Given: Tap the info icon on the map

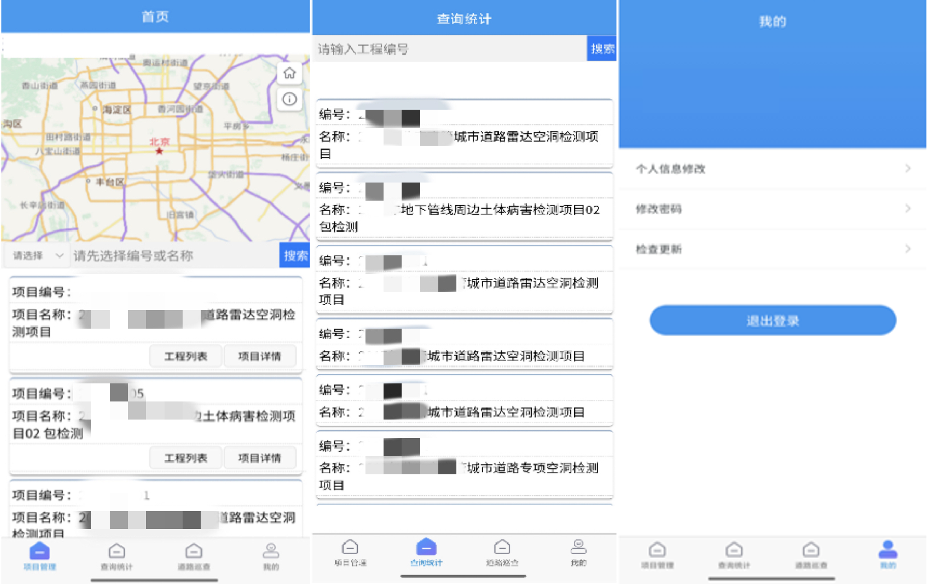Looking at the screenshot, I should coord(289,99).
